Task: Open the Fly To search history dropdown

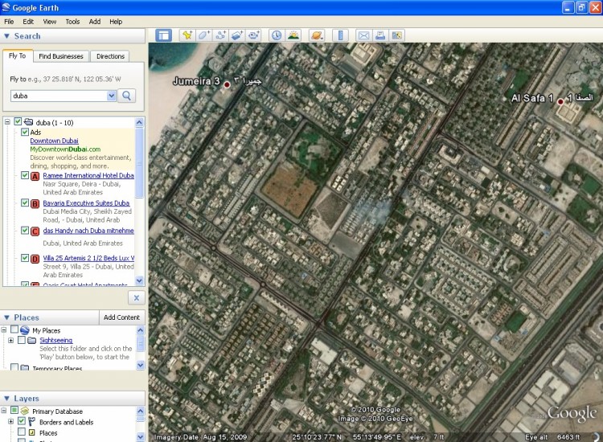Action: [111, 96]
